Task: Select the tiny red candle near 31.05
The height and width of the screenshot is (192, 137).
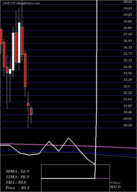Action: point(28,104)
